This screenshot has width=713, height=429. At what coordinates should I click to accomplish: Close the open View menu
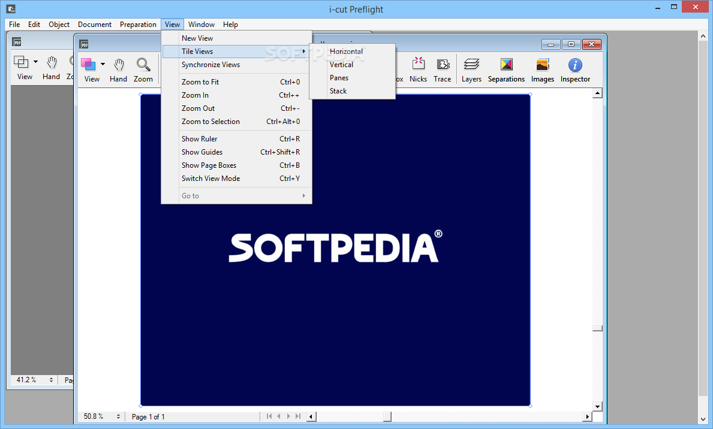[x=172, y=25]
